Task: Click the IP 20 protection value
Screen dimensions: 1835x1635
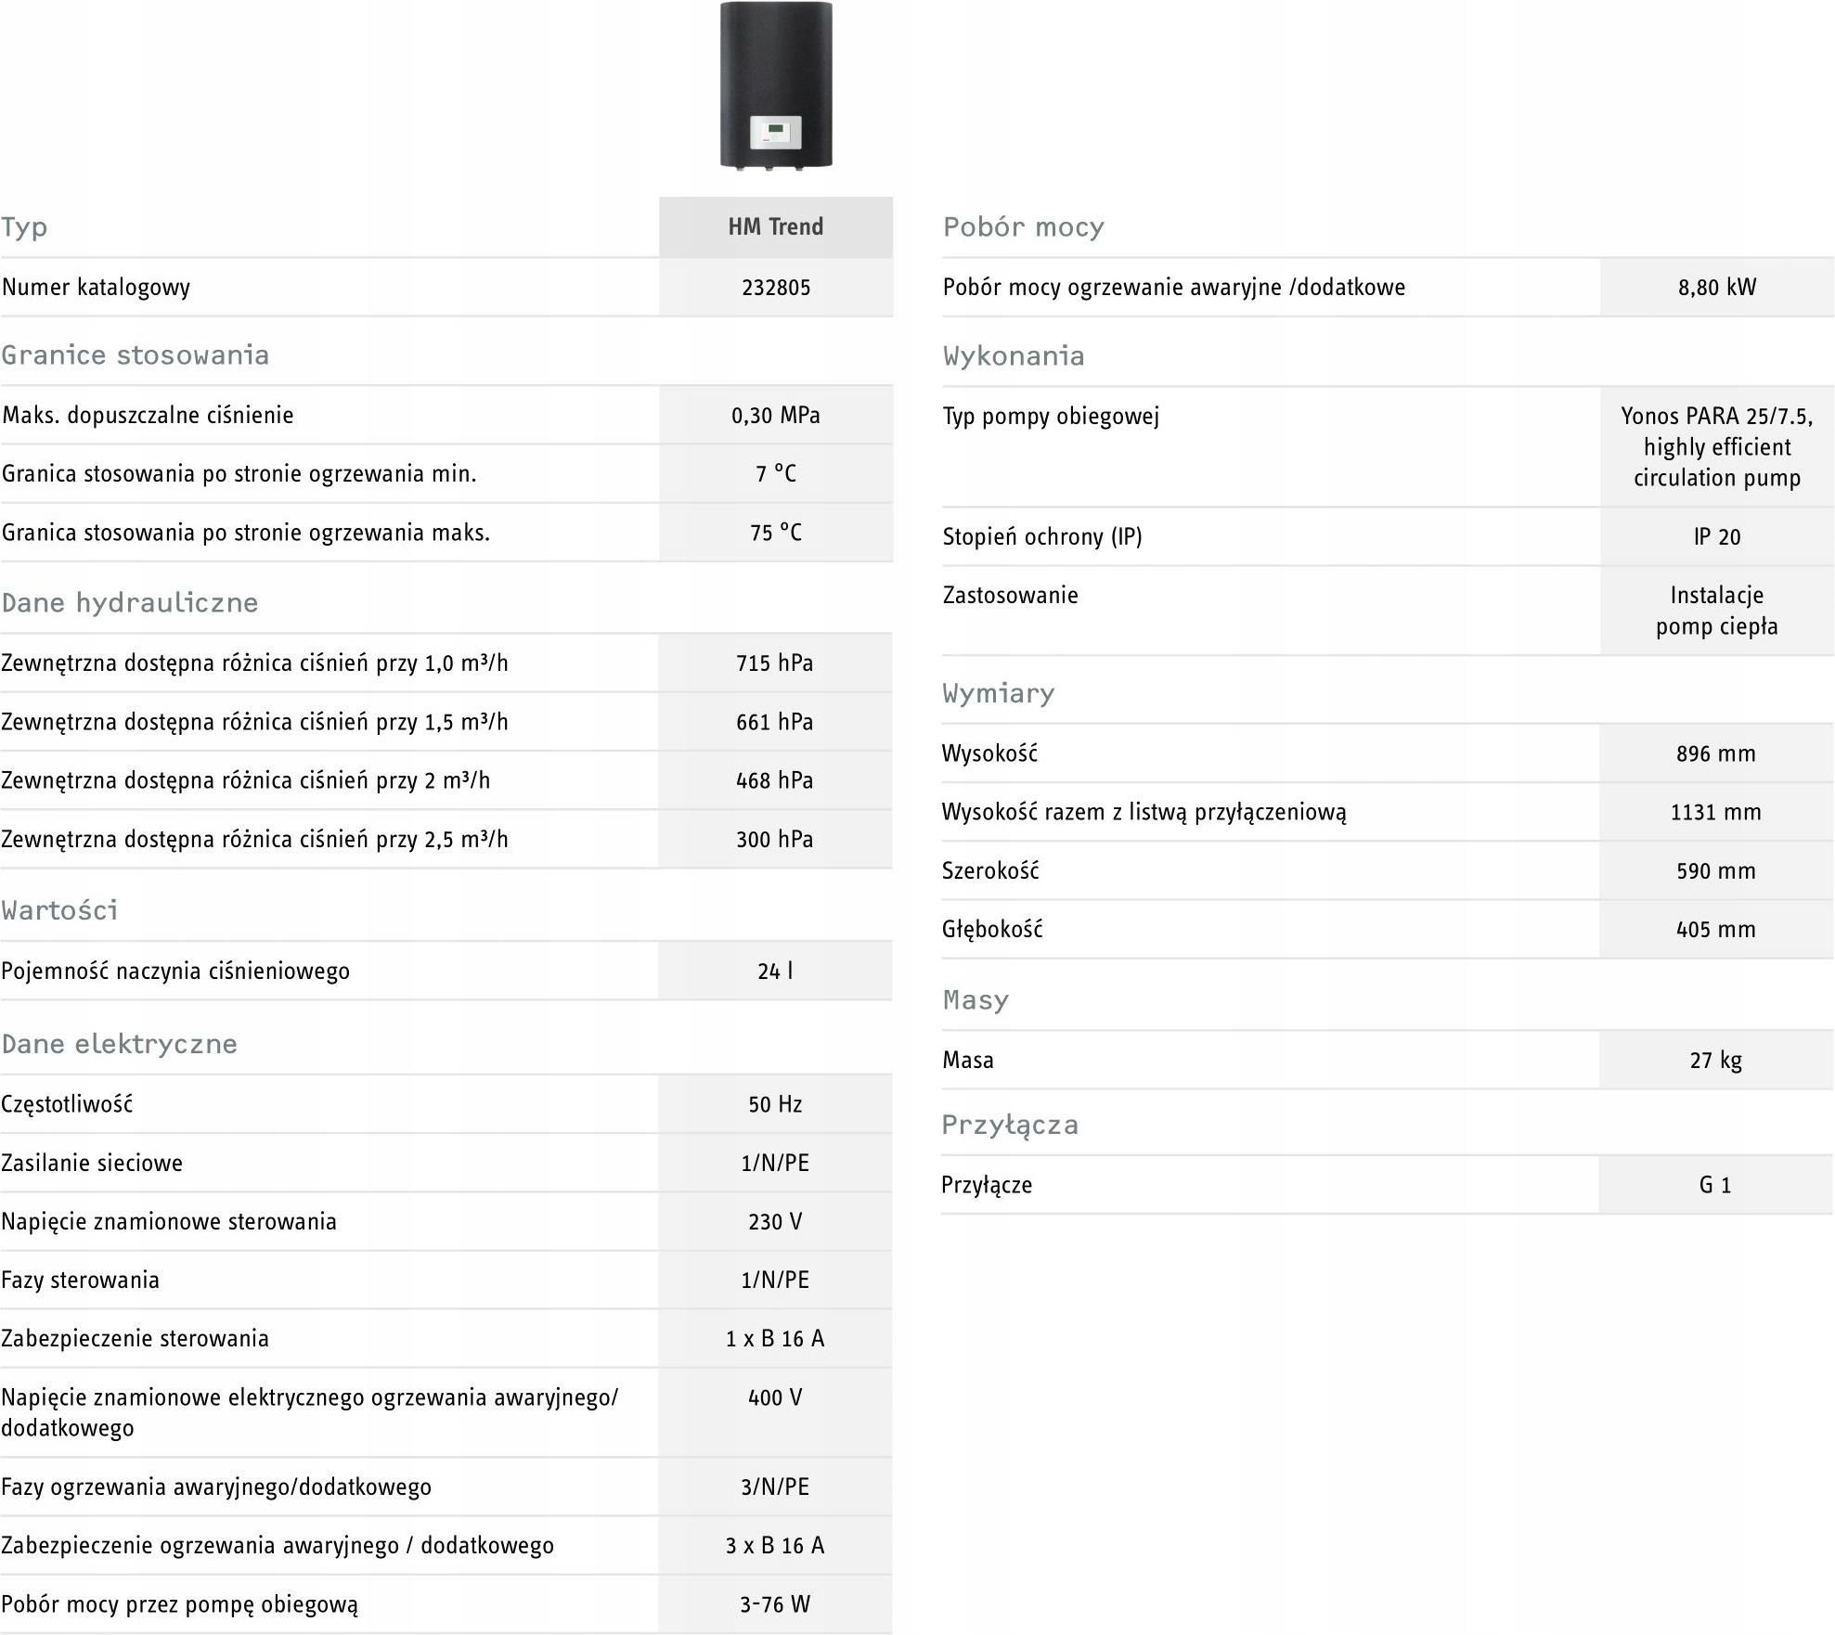Action: click(1717, 537)
